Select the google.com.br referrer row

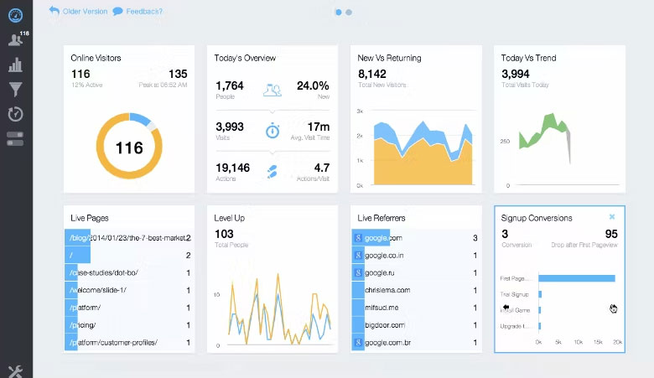416,343
